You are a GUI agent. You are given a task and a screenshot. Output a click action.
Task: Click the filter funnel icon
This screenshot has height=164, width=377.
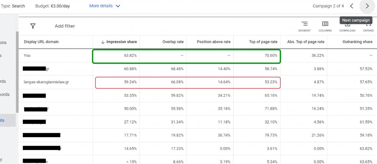click(x=33, y=26)
